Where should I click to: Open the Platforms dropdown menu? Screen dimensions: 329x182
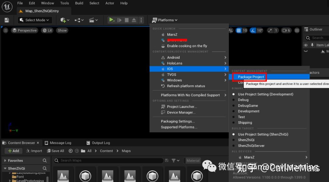tap(165, 20)
